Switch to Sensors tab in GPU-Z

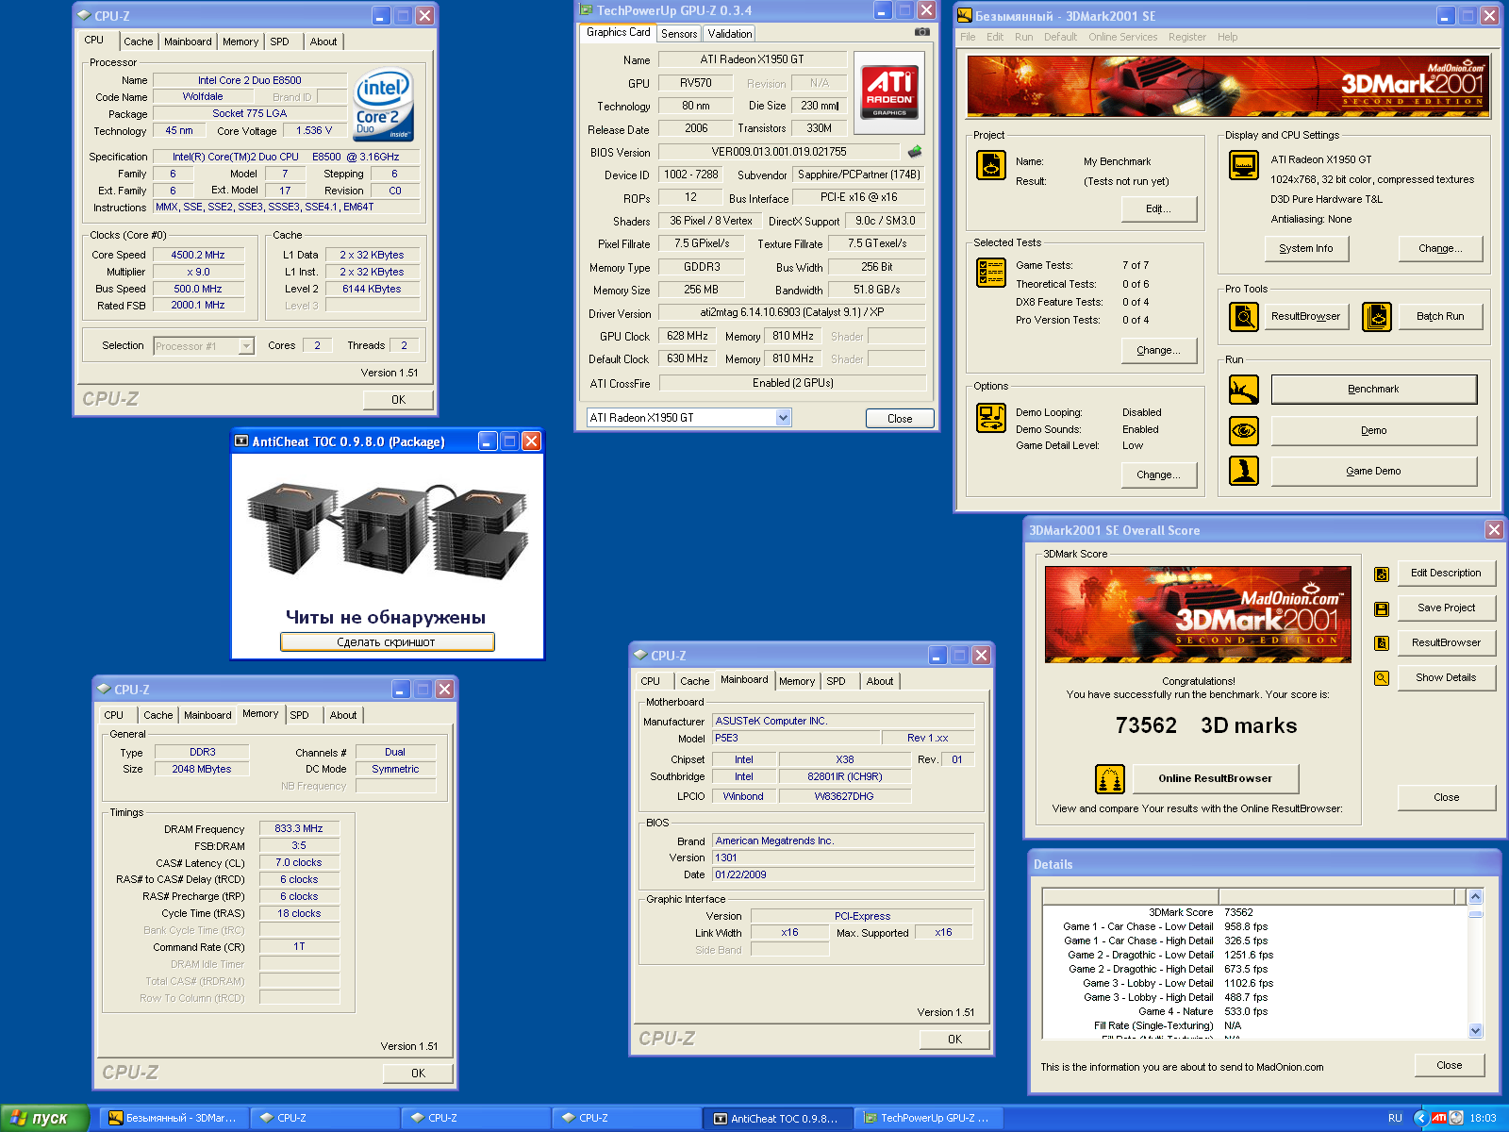point(679,34)
